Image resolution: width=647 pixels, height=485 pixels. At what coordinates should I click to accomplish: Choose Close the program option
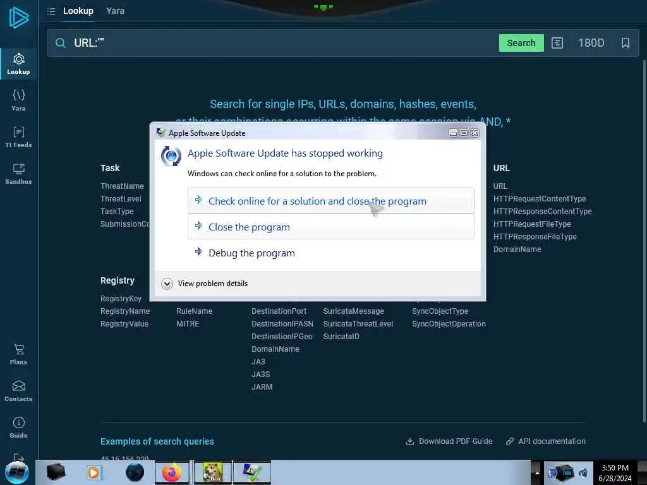point(330,227)
